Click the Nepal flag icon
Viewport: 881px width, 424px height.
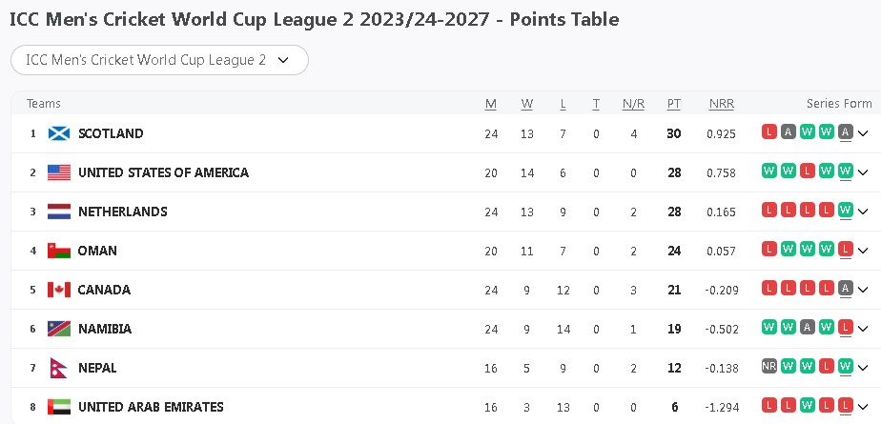tap(57, 368)
